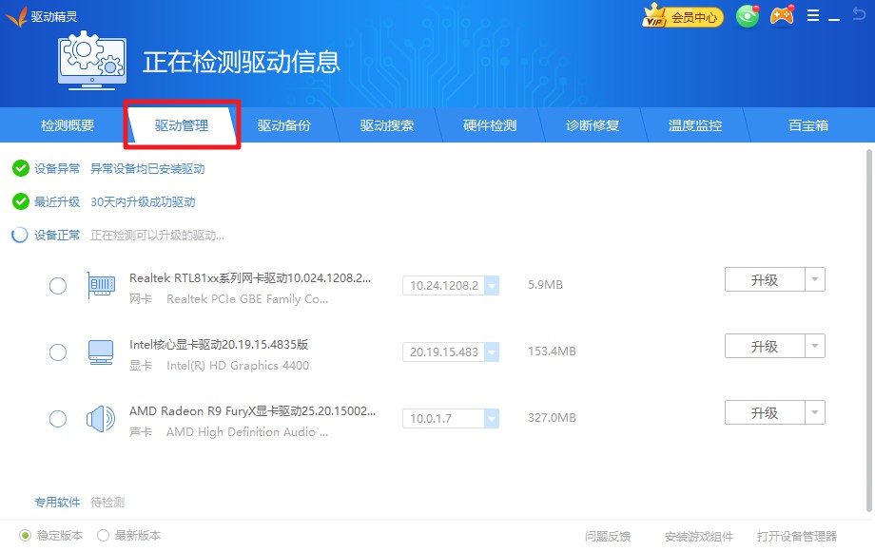Click the AMD sound card speaker icon
The image size is (875, 551).
pyautogui.click(x=101, y=419)
